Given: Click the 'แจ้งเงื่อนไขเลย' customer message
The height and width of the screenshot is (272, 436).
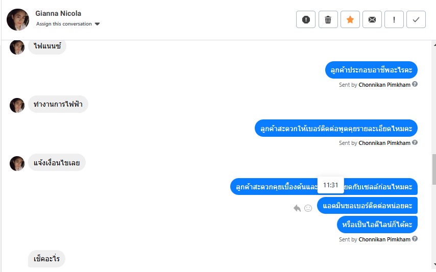Looking at the screenshot, I should pyautogui.click(x=57, y=163).
